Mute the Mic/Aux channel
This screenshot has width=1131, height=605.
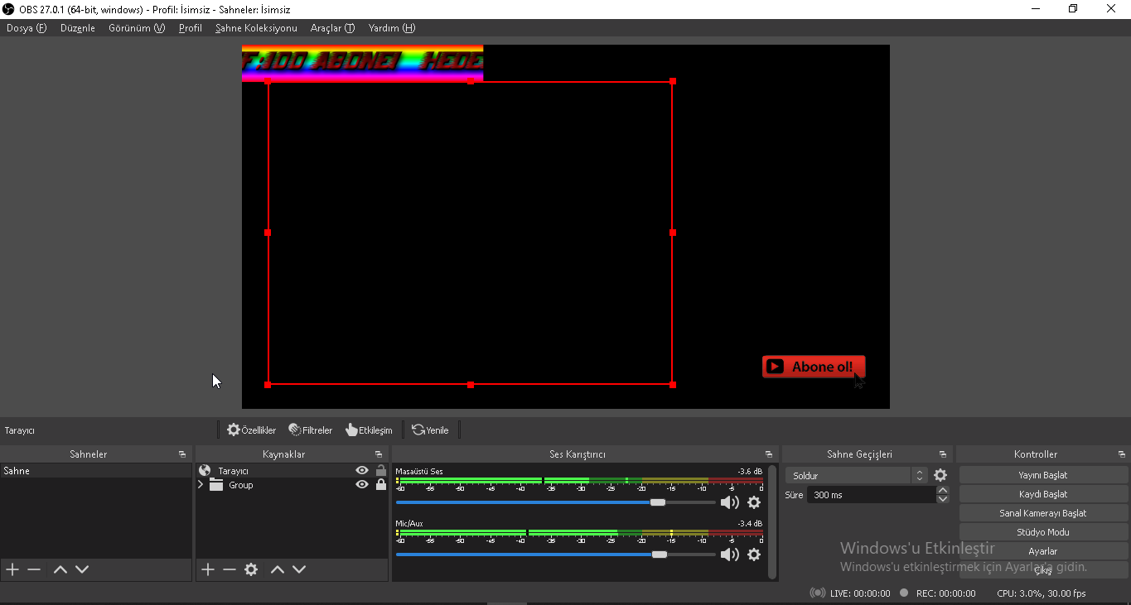(x=730, y=555)
